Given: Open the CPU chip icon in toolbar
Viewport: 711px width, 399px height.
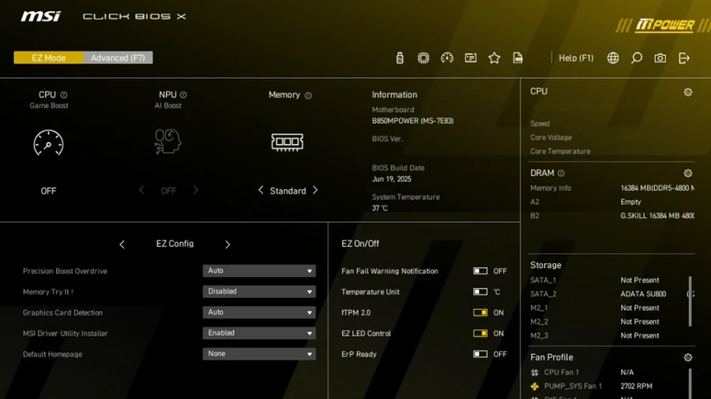Looking at the screenshot, I should [x=423, y=58].
